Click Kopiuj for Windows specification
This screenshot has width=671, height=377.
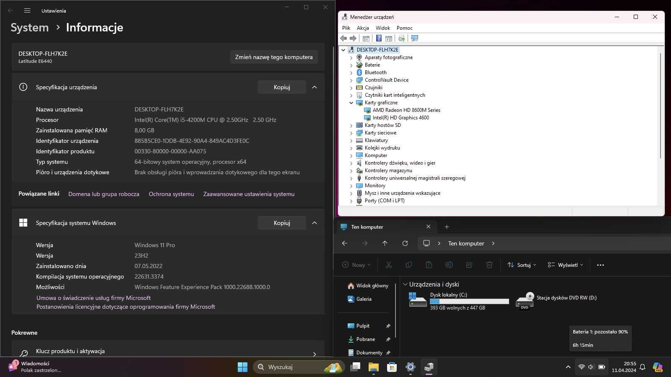(282, 223)
